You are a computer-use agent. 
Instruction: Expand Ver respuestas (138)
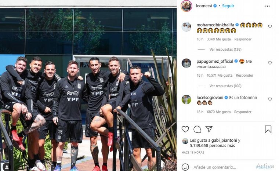coord(225,49)
